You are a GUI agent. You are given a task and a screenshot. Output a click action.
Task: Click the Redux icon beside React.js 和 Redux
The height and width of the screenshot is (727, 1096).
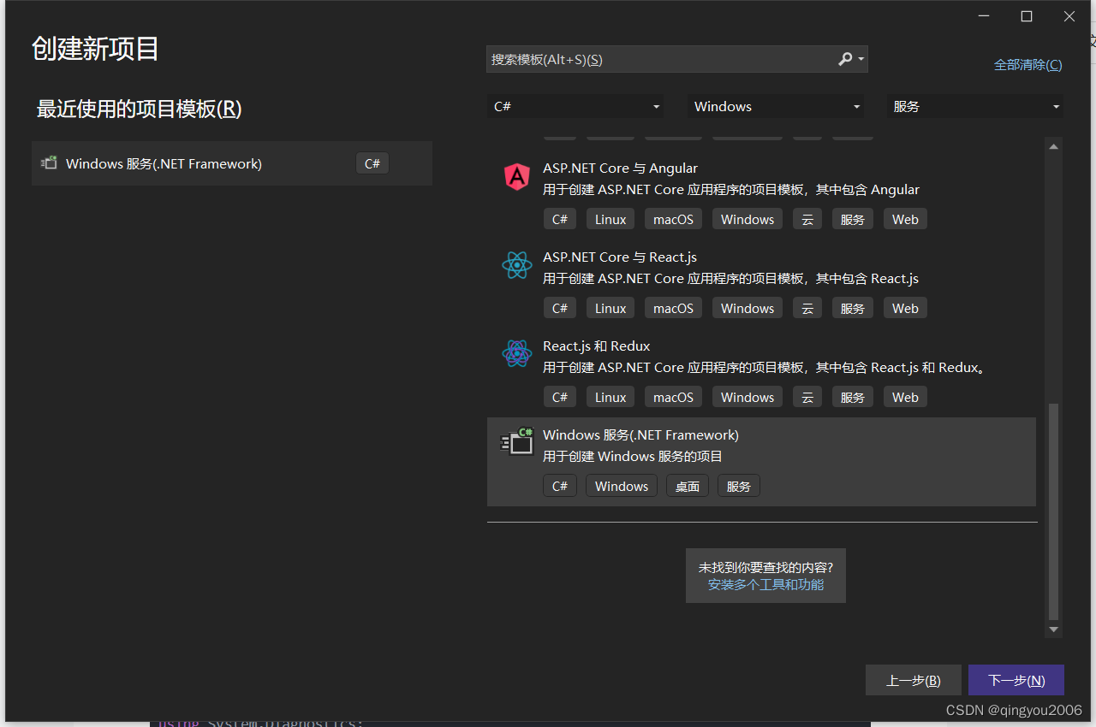[x=517, y=354]
